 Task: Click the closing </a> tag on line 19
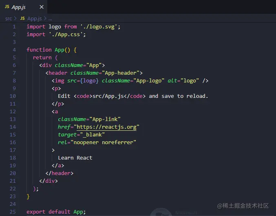[58, 166]
